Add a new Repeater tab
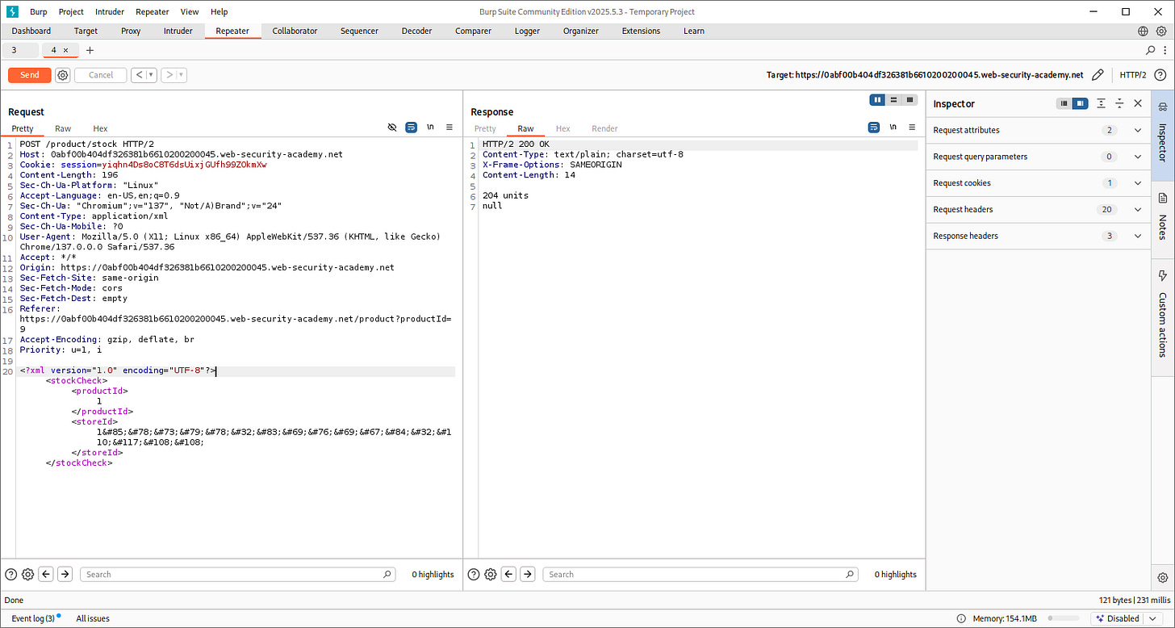Viewport: 1175px width, 628px height. [90, 50]
